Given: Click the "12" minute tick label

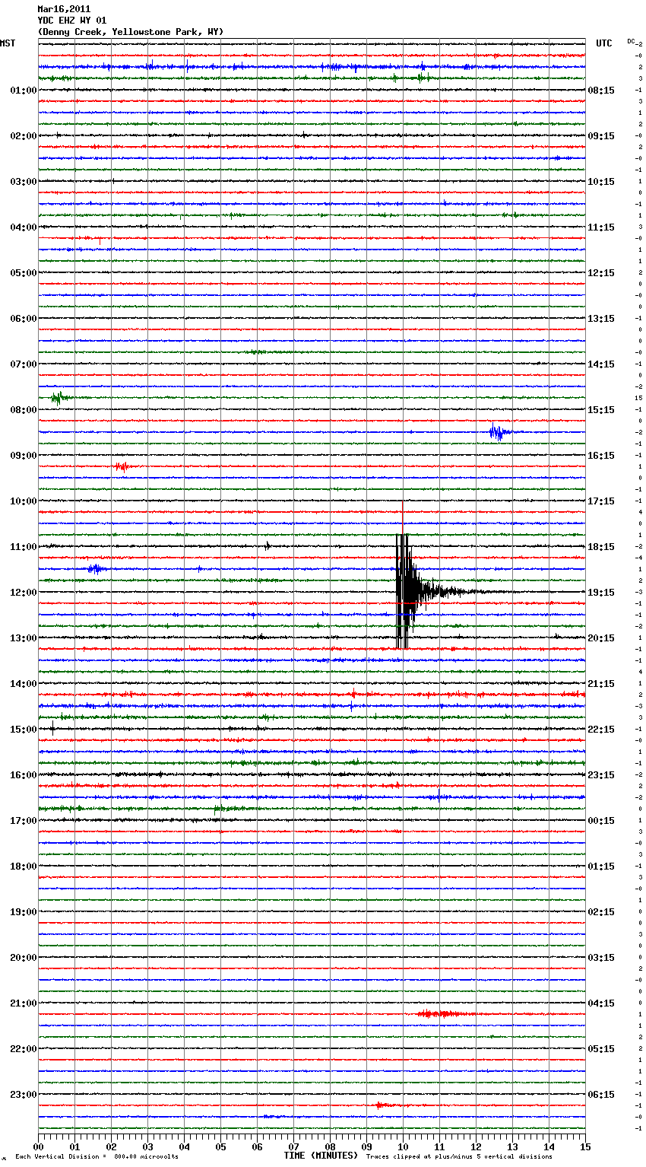Looking at the screenshot, I should point(476,1146).
